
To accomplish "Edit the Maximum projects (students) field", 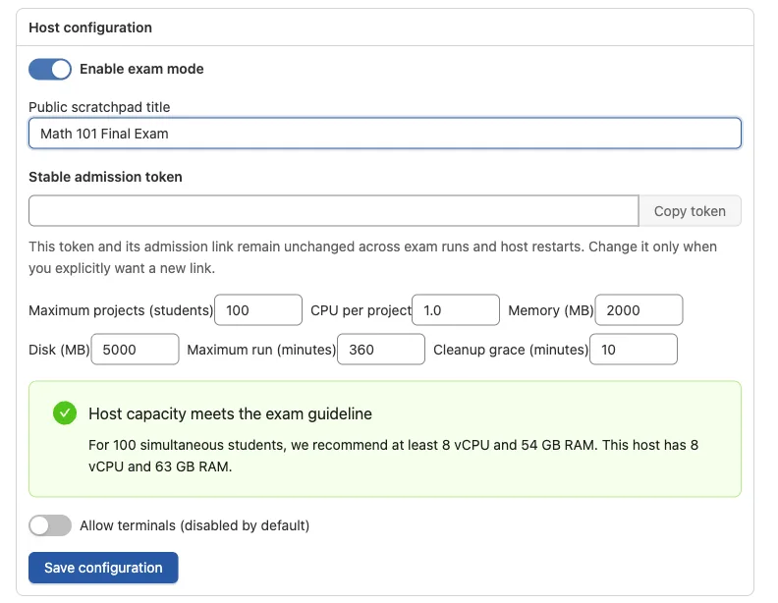I will pos(258,310).
